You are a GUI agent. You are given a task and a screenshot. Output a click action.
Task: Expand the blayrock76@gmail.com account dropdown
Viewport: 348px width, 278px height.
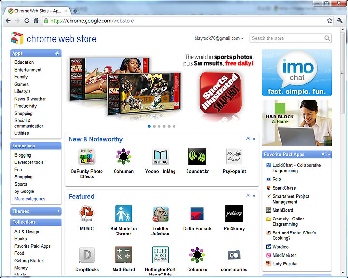click(x=219, y=38)
